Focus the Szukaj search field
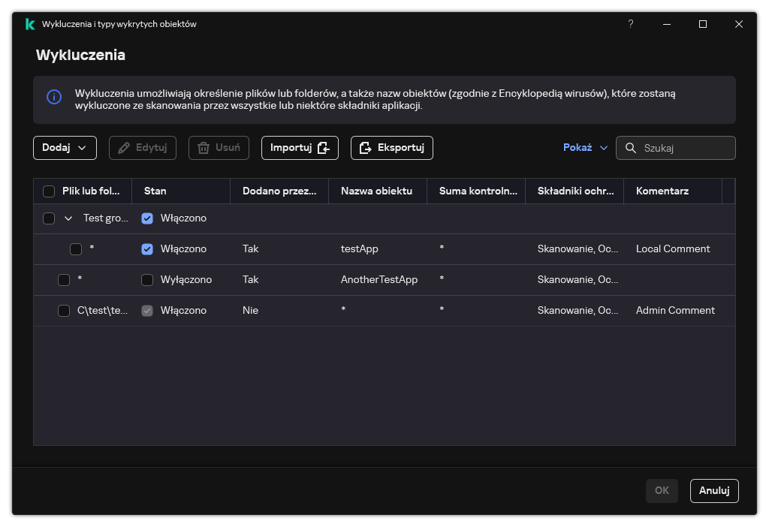Viewport: 769px width, 527px height. tap(683, 148)
